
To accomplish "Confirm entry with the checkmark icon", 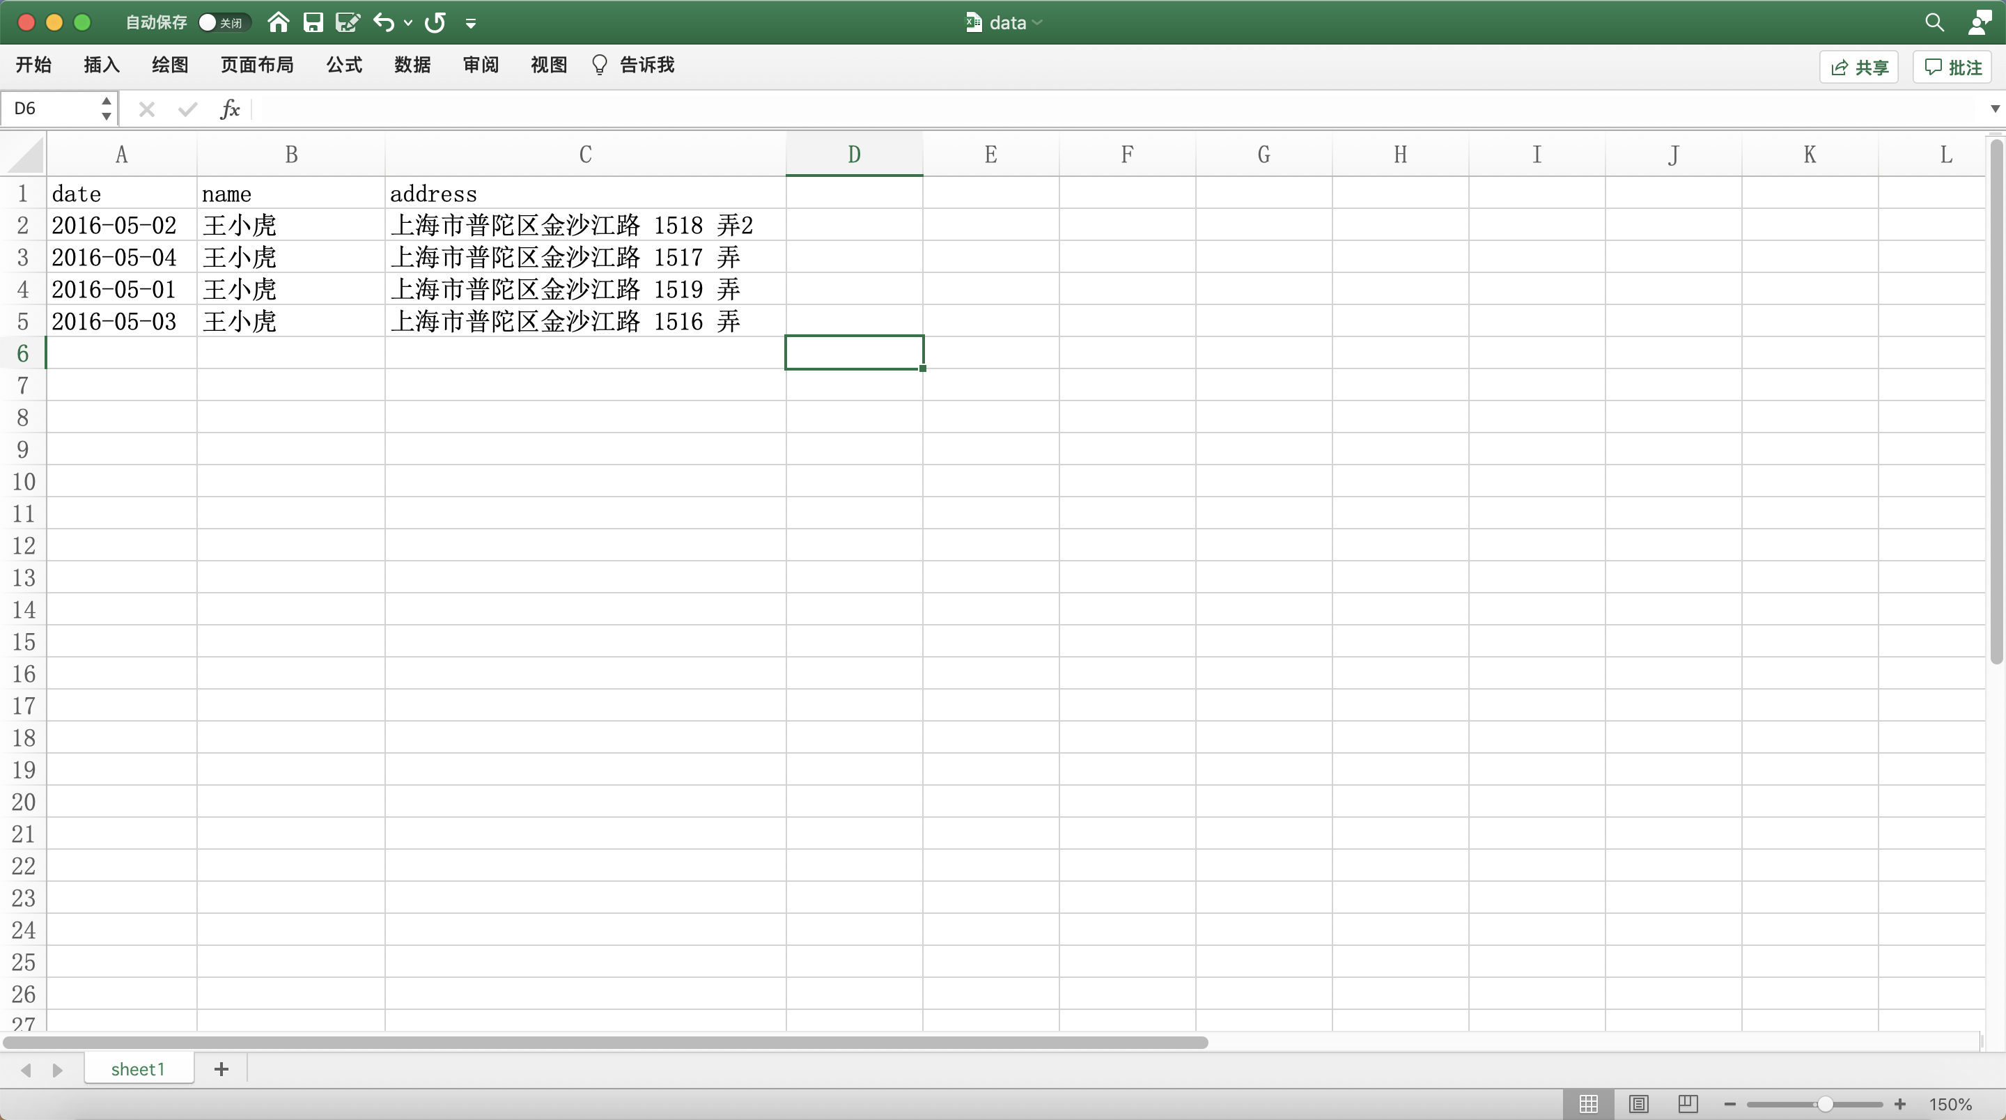I will [187, 109].
